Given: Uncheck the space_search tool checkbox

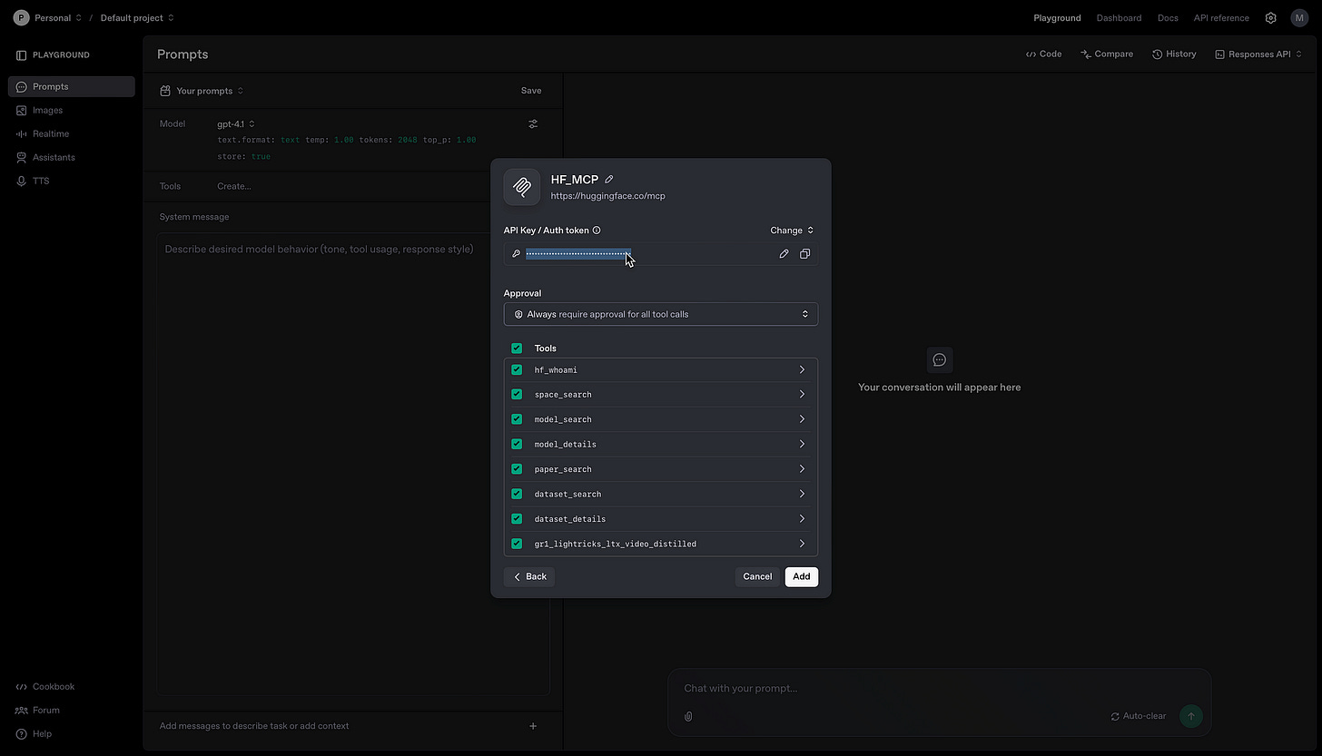Looking at the screenshot, I should click(517, 395).
